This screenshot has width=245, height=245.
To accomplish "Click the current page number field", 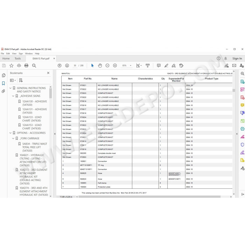I will (x=75, y=66).
